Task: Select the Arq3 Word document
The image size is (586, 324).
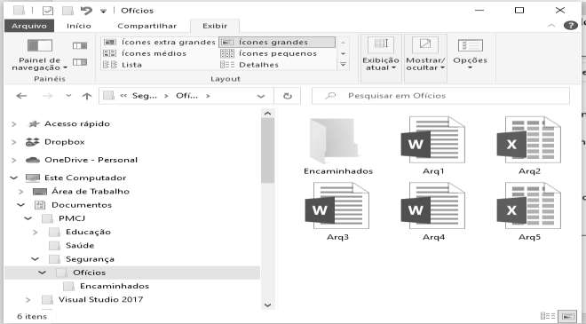Action: coord(337,206)
